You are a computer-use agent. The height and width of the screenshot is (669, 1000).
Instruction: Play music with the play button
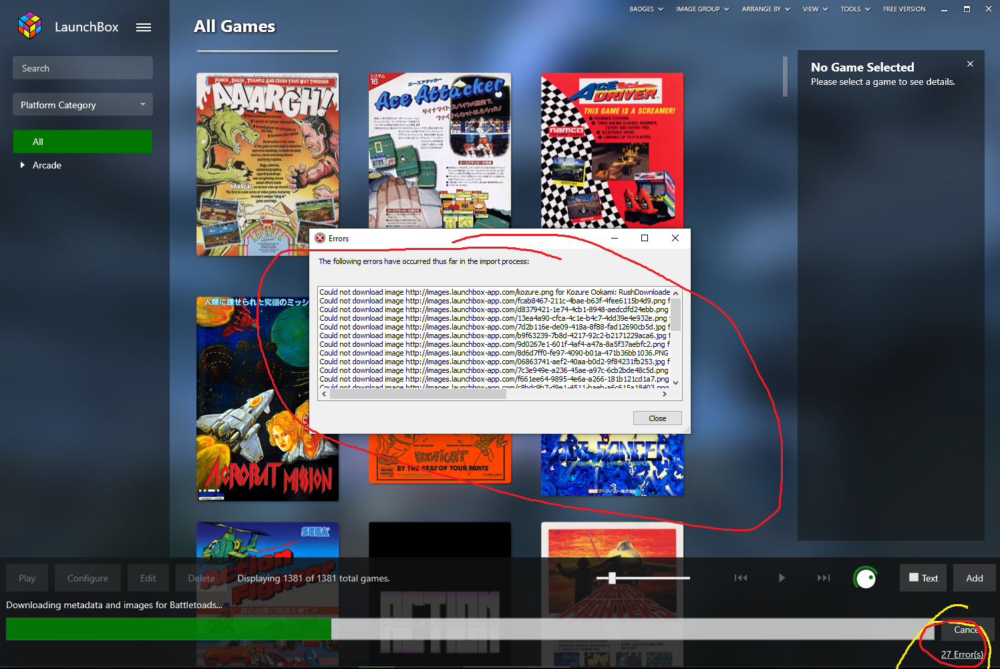coord(782,578)
